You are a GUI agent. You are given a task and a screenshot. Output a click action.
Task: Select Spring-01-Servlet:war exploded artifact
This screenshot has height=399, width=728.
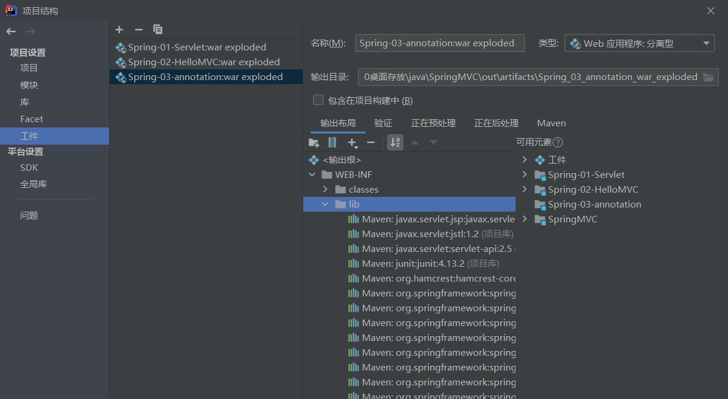point(206,47)
